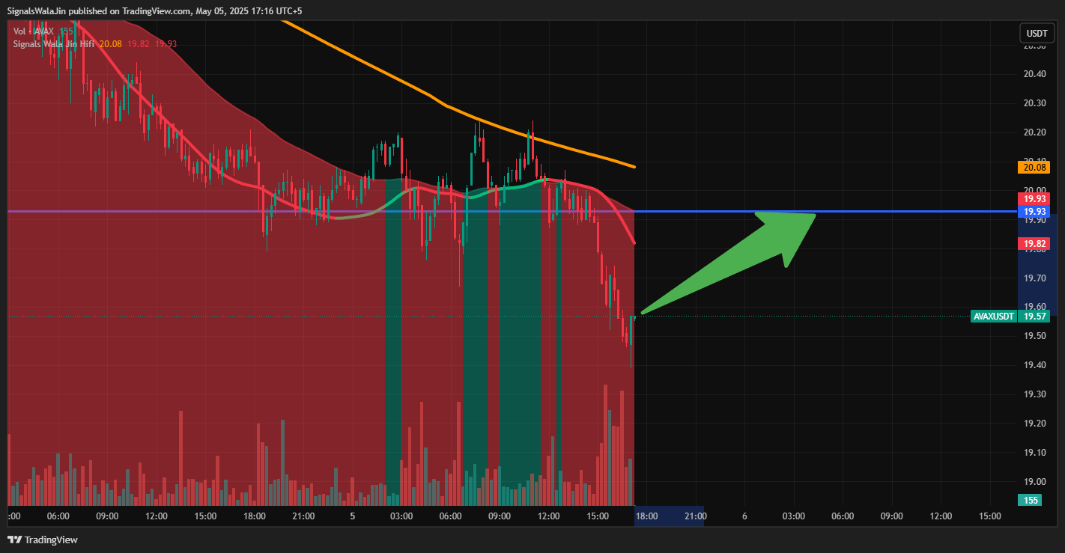
Task: Click the orange 20.08 price axis label
Action: tap(1034, 167)
